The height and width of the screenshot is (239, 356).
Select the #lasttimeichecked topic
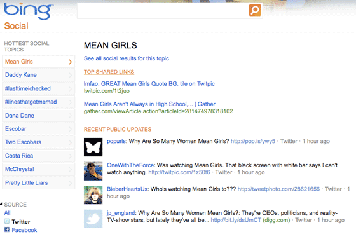38,88
